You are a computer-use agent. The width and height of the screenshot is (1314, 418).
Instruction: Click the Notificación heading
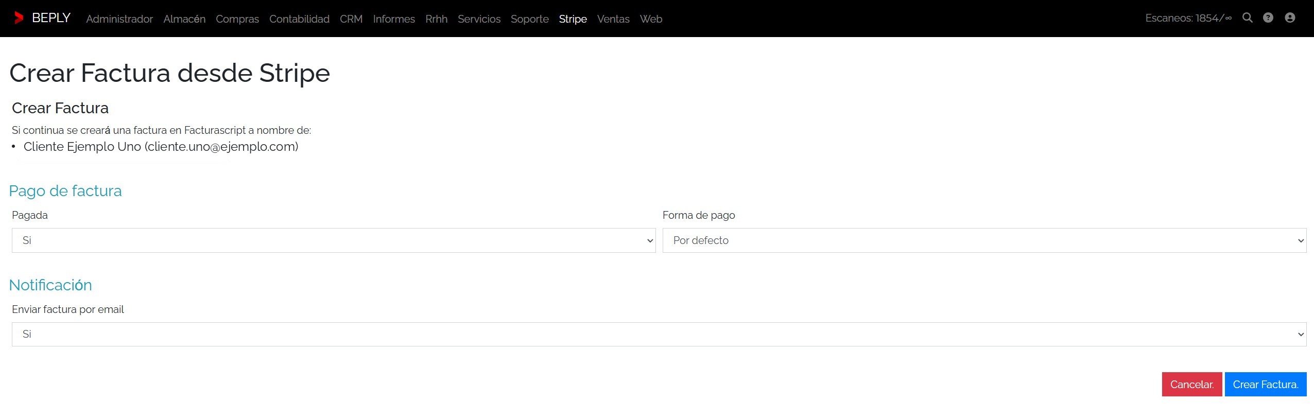click(50, 285)
